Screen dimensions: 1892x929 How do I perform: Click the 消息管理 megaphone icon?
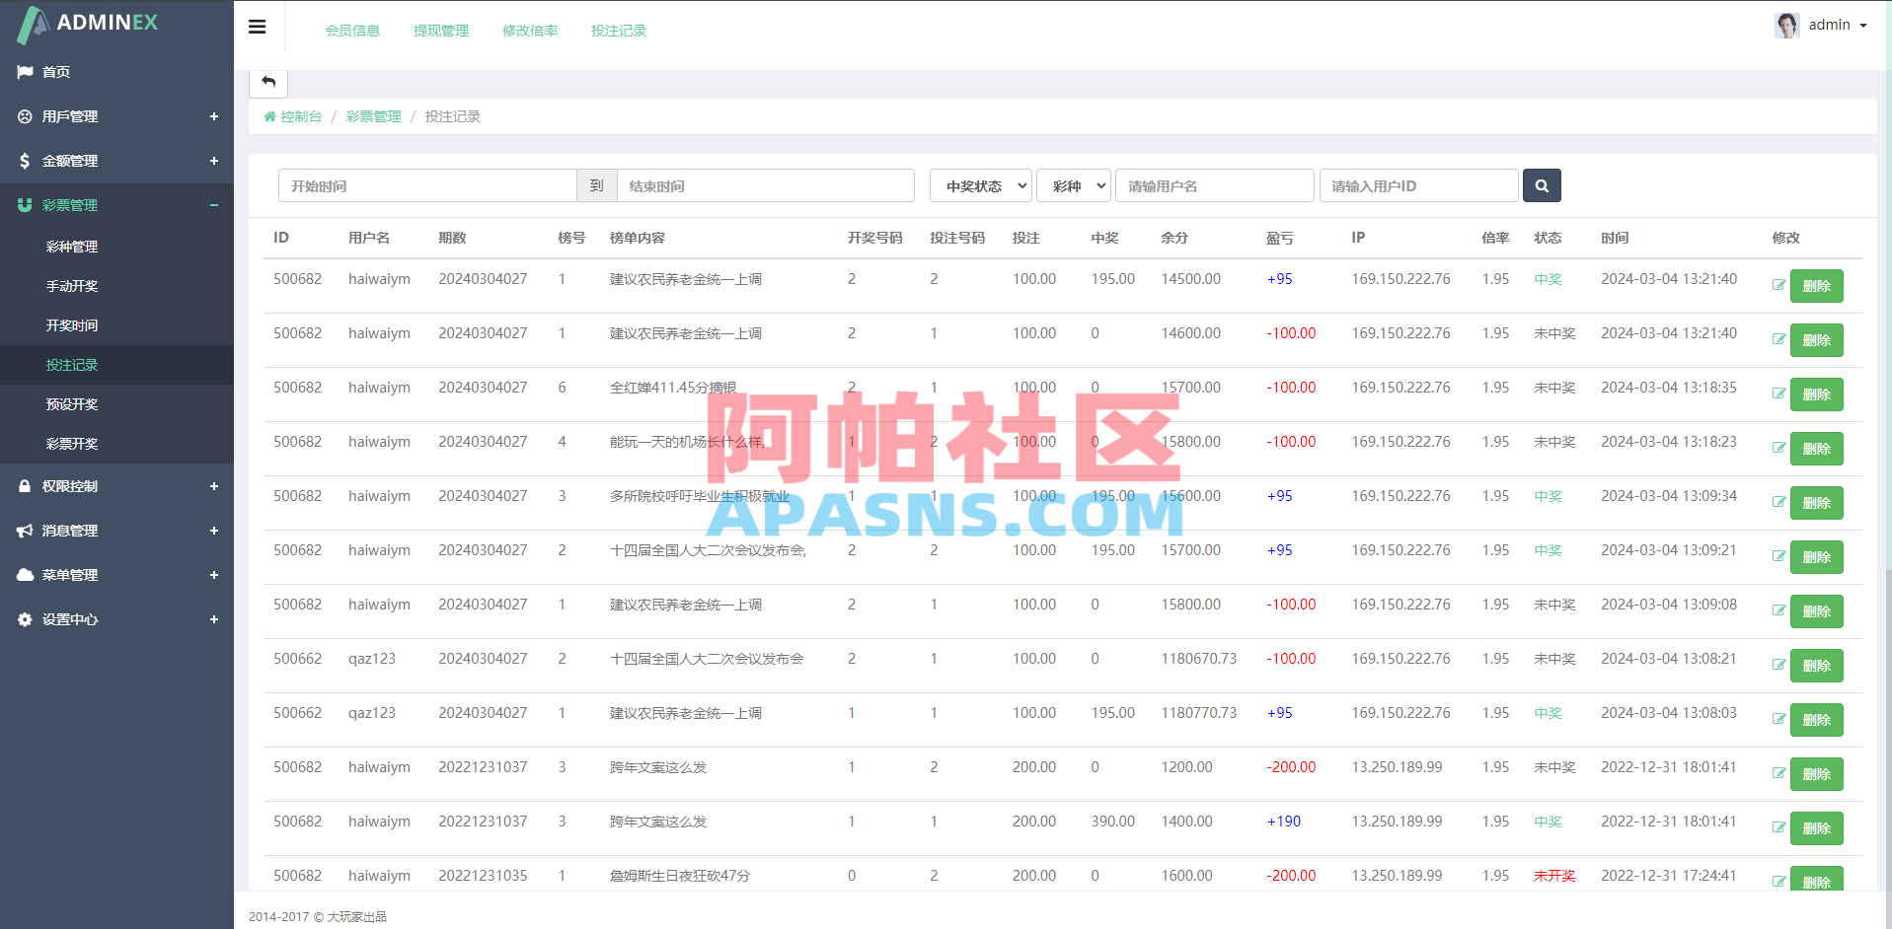coord(25,530)
